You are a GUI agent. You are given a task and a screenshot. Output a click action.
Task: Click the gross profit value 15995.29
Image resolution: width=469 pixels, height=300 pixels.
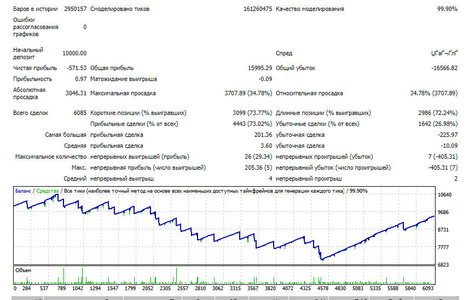point(260,68)
